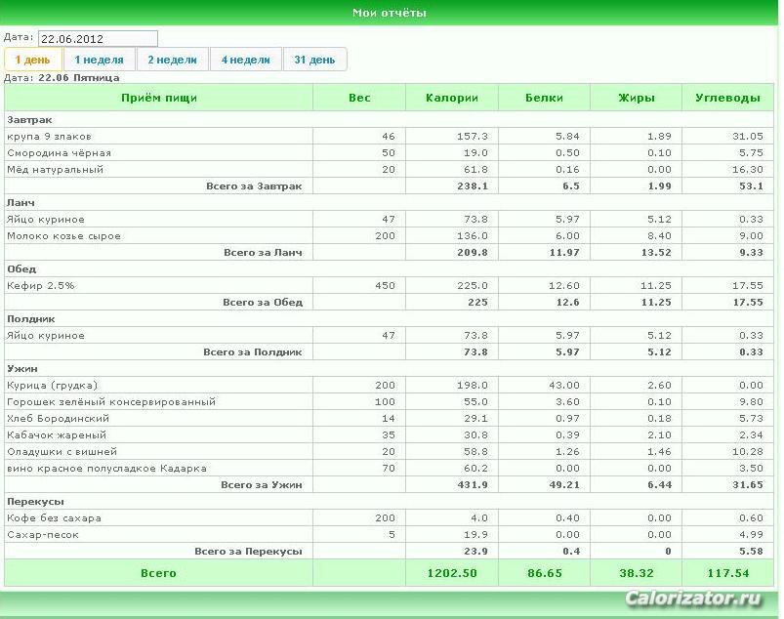
Task: Click the 'Вес' column header
Action: (x=359, y=98)
